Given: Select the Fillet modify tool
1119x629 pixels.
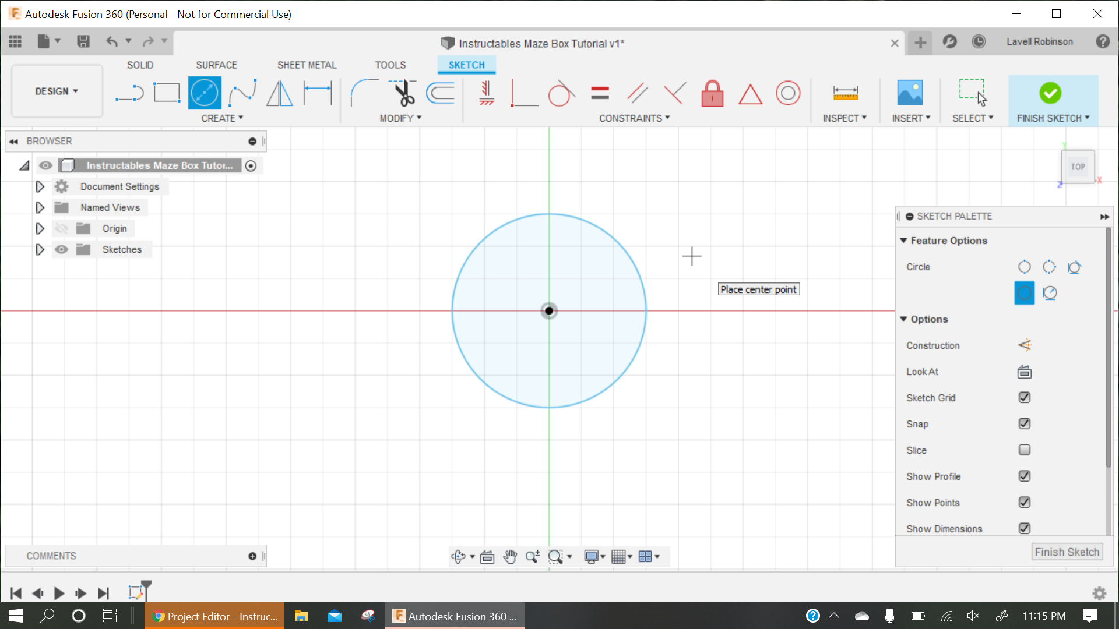Looking at the screenshot, I should [364, 93].
